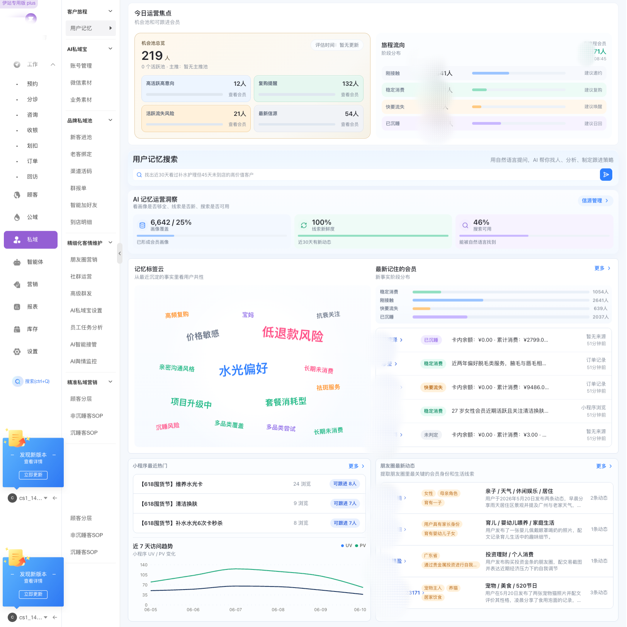Open the 智能体 robot icon

[x=17, y=262]
